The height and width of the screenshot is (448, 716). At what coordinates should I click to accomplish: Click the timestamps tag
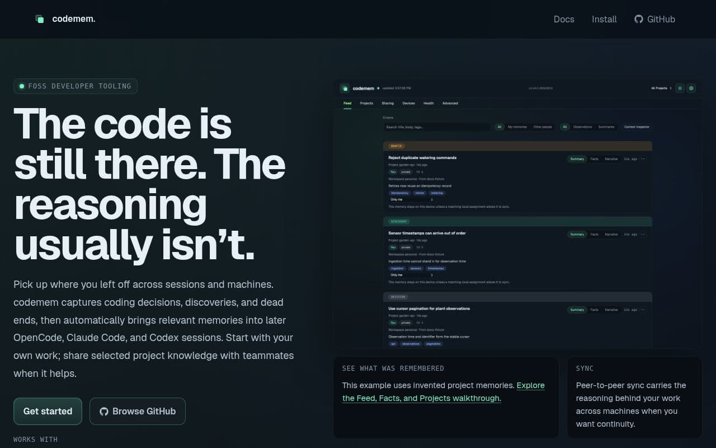(x=436, y=268)
